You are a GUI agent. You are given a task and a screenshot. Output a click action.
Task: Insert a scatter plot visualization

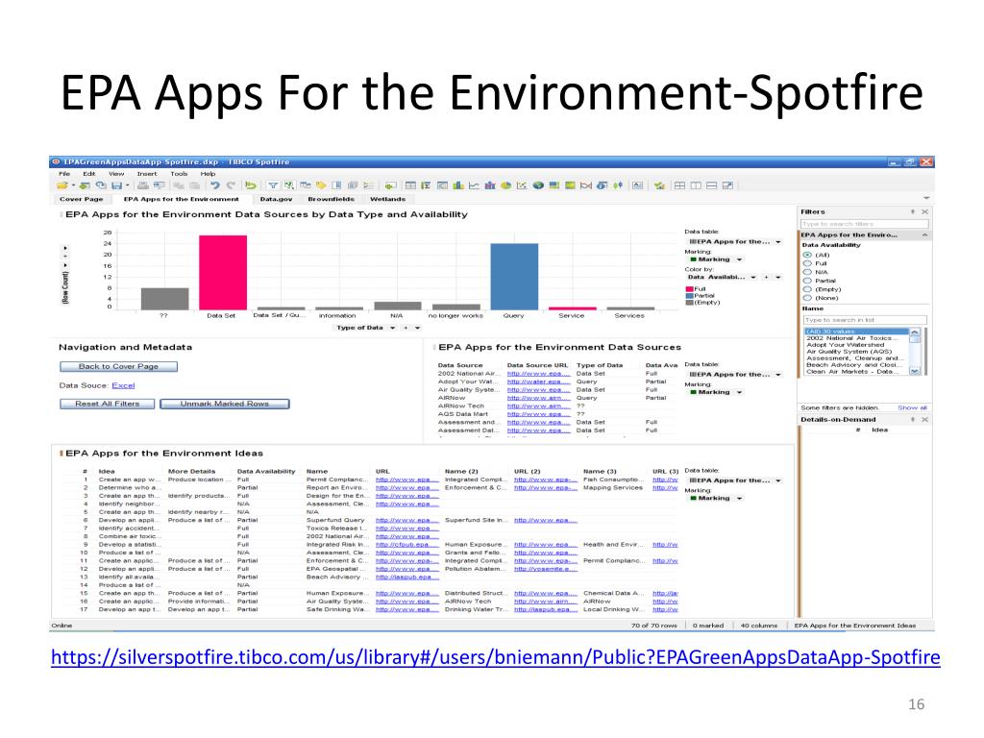(522, 185)
